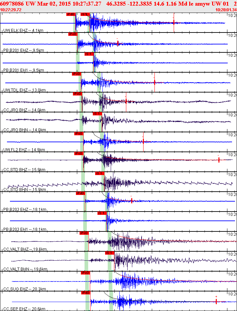
Task: Click the iPd0 pick flag on PB B203 EHZ
Action: (81, 193)
